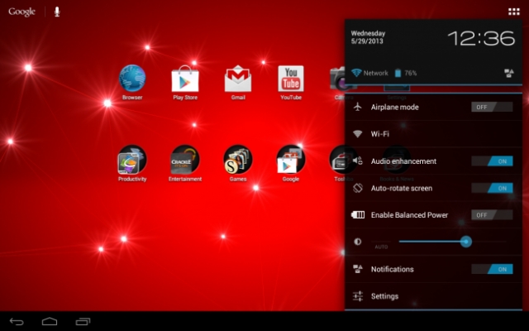
Task: Open the Browser app
Action: point(132,79)
